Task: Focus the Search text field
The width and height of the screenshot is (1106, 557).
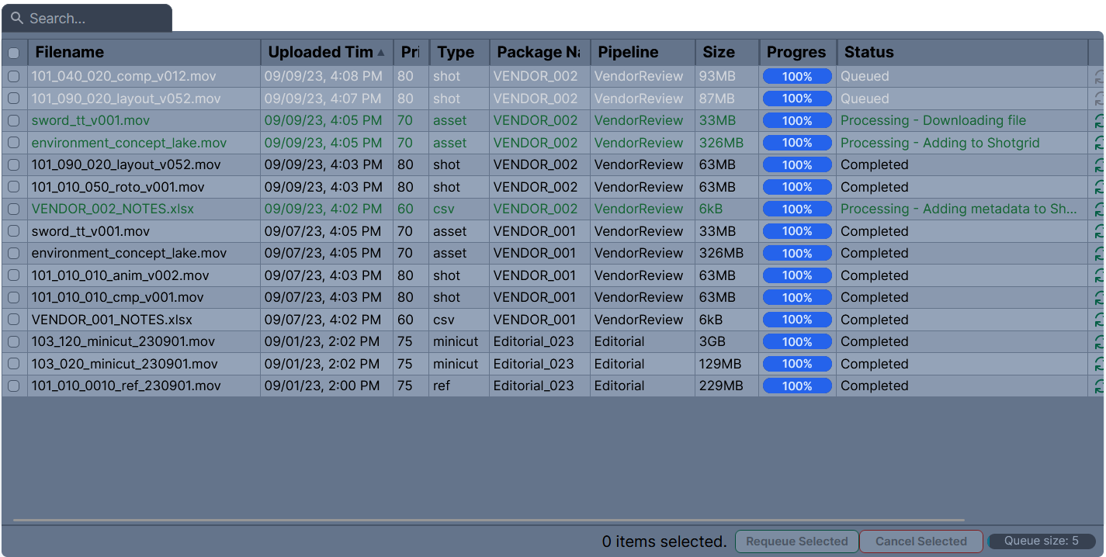Action: pyautogui.click(x=93, y=19)
